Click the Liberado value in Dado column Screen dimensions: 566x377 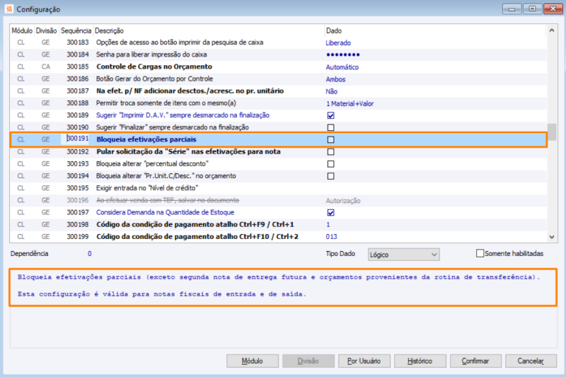338,43
